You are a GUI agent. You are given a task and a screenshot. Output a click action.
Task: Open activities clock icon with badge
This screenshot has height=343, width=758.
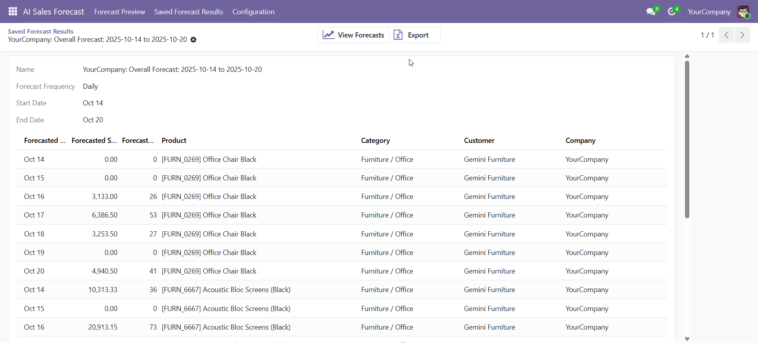(672, 12)
